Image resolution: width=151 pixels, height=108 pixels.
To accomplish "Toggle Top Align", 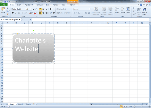I will (x=40, y=9).
